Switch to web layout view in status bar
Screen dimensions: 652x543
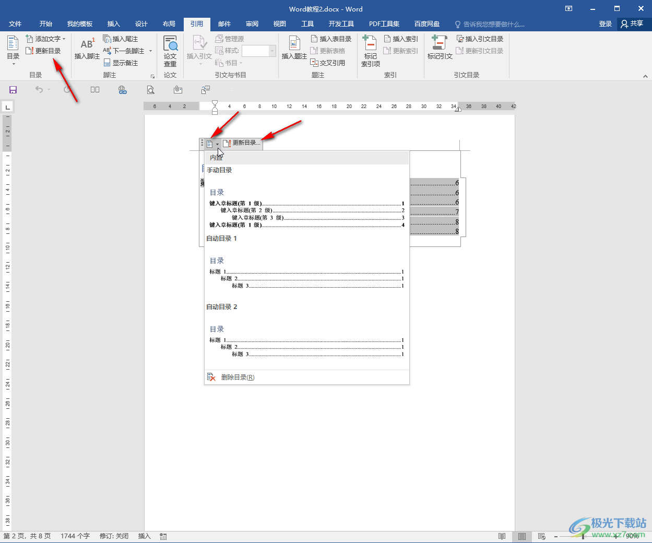[x=542, y=536]
